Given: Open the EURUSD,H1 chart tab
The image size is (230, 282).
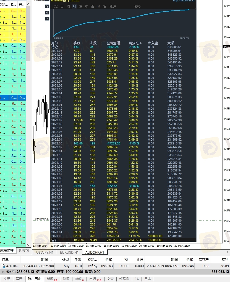Looking at the screenshot, I should pyautogui.click(x=69, y=252).
